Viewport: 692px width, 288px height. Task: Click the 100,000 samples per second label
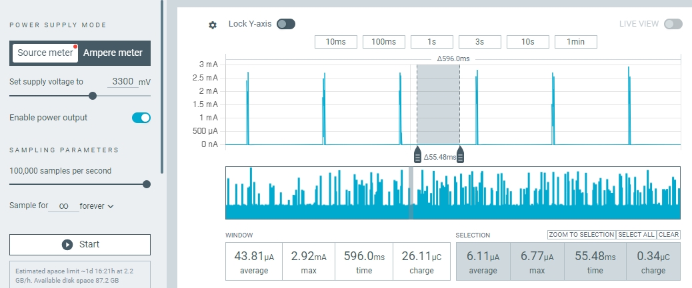61,171
